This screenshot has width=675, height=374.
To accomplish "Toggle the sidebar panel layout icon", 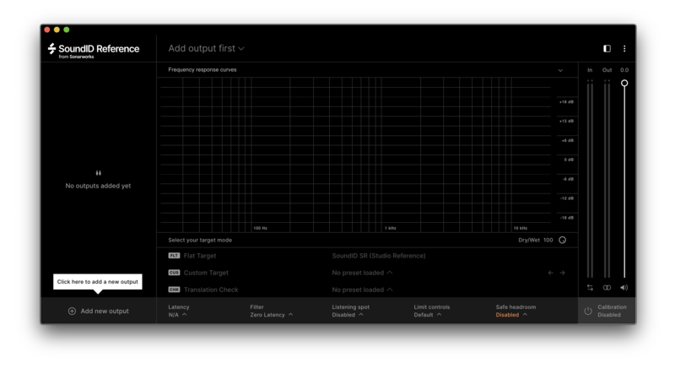I will point(607,49).
